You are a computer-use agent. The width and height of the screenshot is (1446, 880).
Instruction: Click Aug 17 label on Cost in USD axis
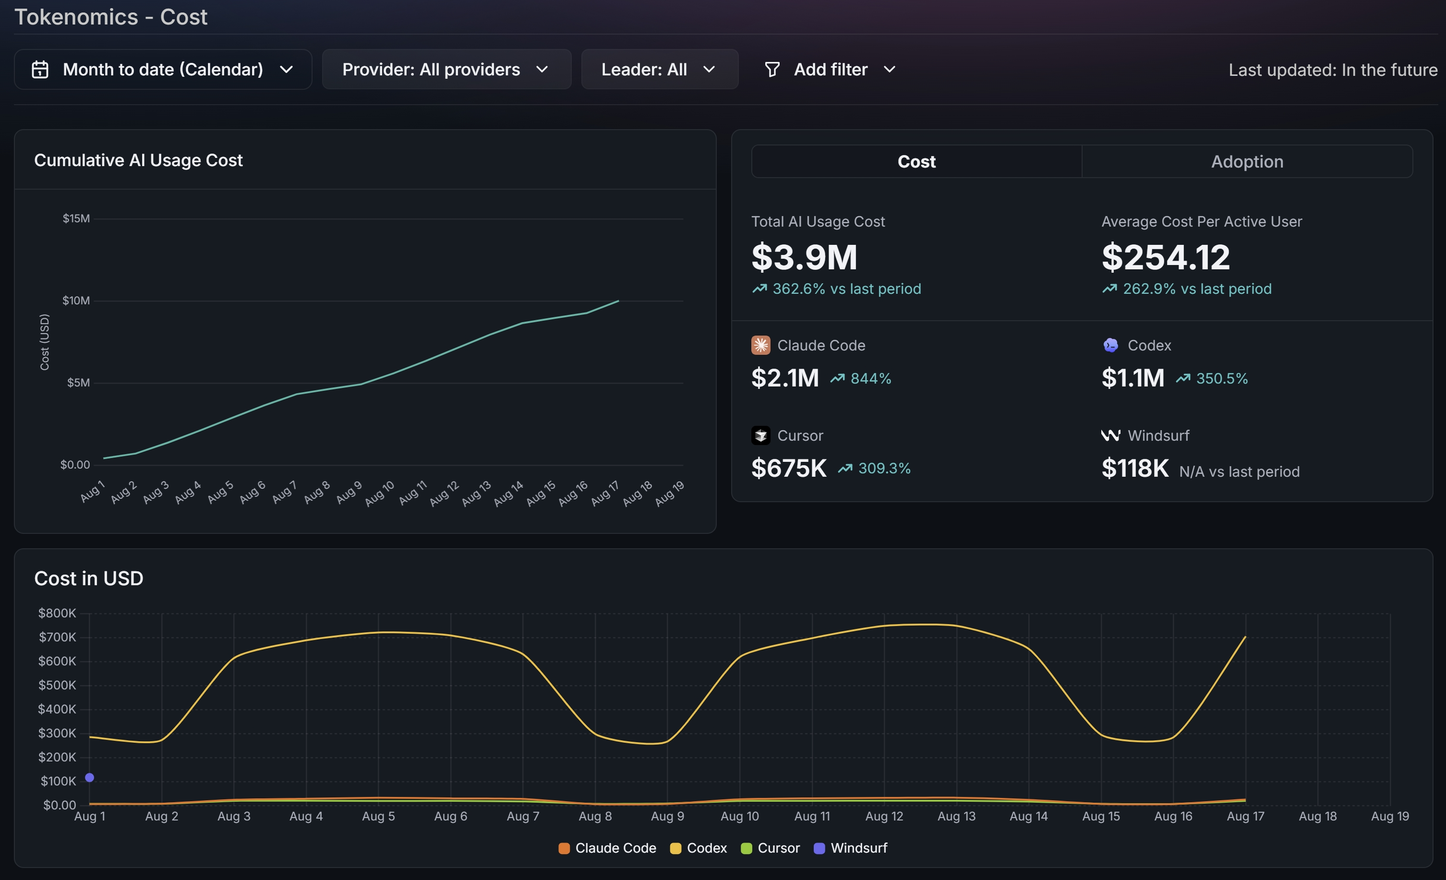1245,816
